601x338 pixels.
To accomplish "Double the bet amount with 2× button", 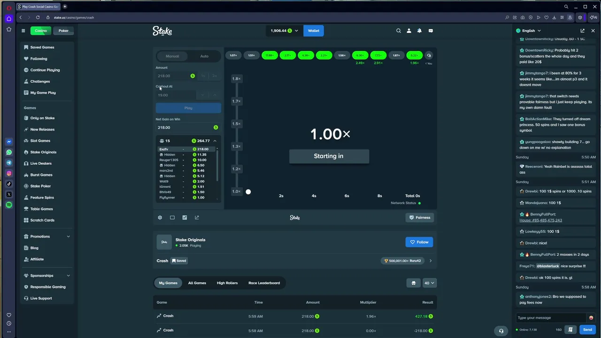I will point(215,76).
